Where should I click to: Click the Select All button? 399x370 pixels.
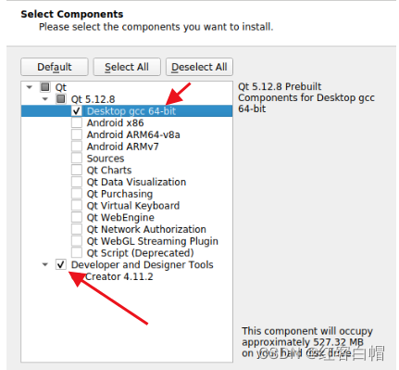pos(127,67)
